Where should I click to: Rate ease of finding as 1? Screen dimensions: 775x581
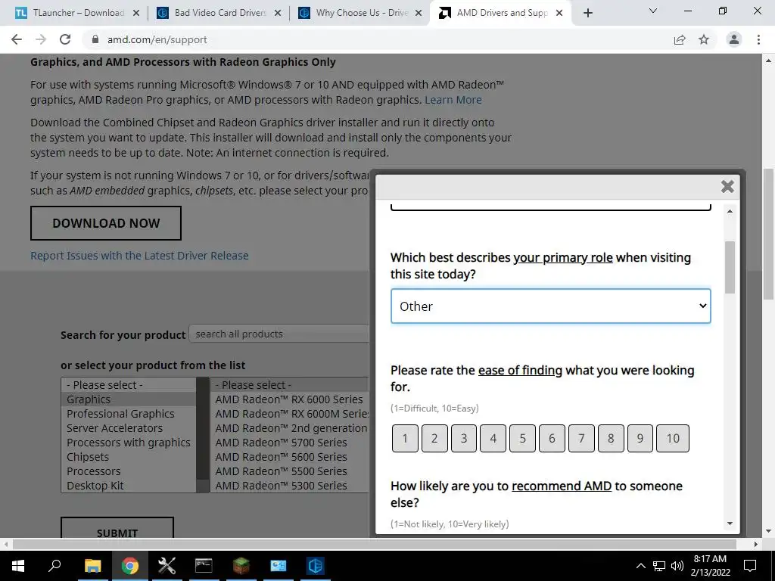pos(405,438)
